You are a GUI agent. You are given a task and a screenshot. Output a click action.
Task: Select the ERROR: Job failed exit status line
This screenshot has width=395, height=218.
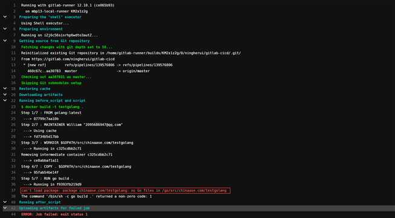tap(54, 214)
